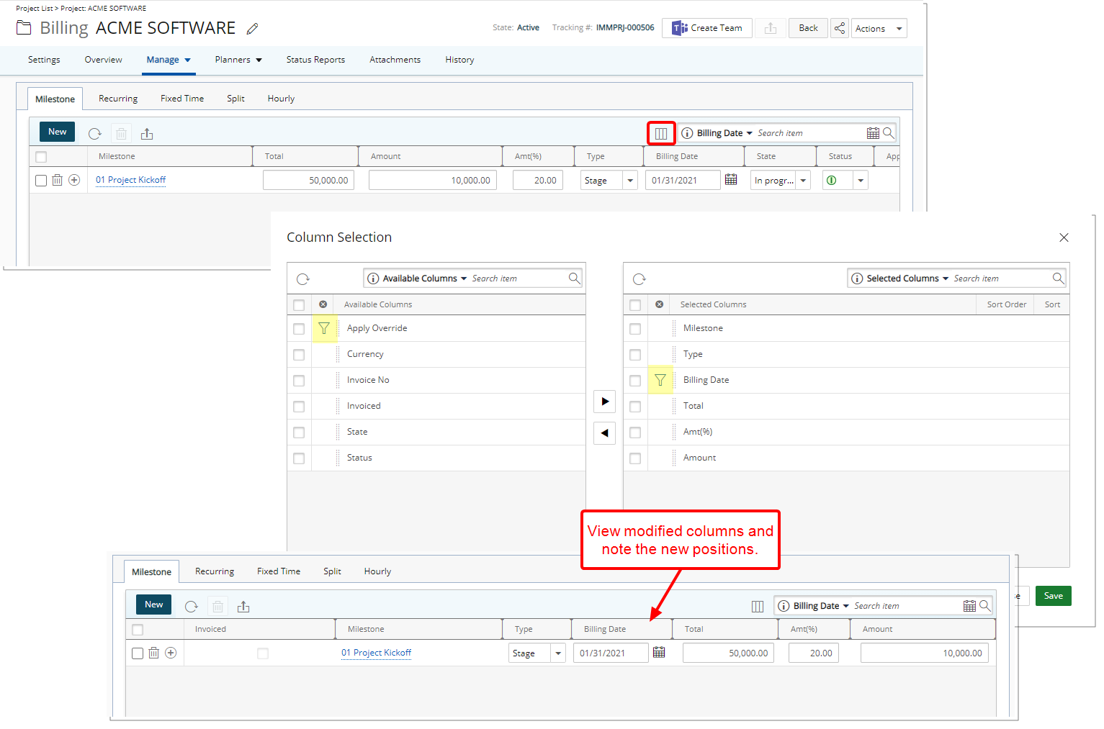The width and height of the screenshot is (1104, 729).
Task: Save the column selection
Action: click(x=1054, y=596)
